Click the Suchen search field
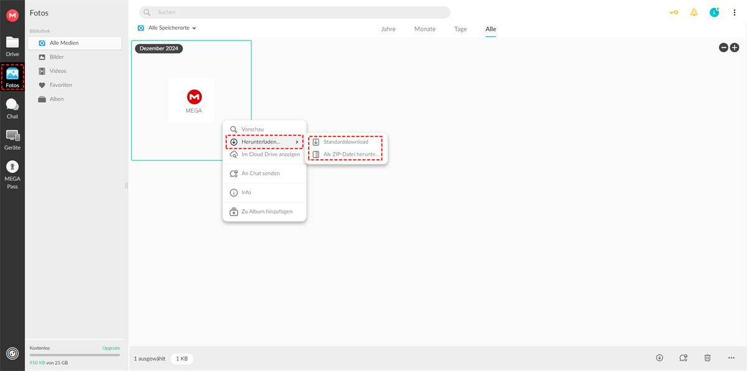Viewport: 747px width, 371px height. [x=294, y=12]
